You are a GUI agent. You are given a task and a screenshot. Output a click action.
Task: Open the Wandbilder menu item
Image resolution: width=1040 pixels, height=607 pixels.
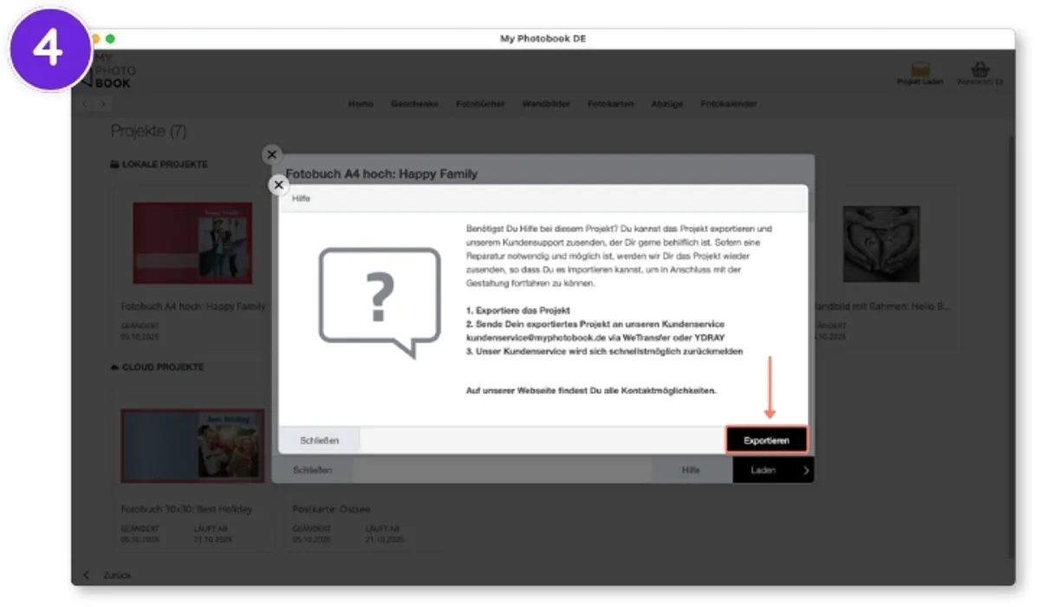(546, 104)
